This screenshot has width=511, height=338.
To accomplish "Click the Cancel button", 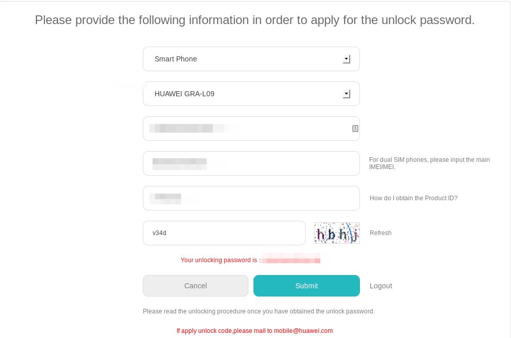I will point(196,286).
